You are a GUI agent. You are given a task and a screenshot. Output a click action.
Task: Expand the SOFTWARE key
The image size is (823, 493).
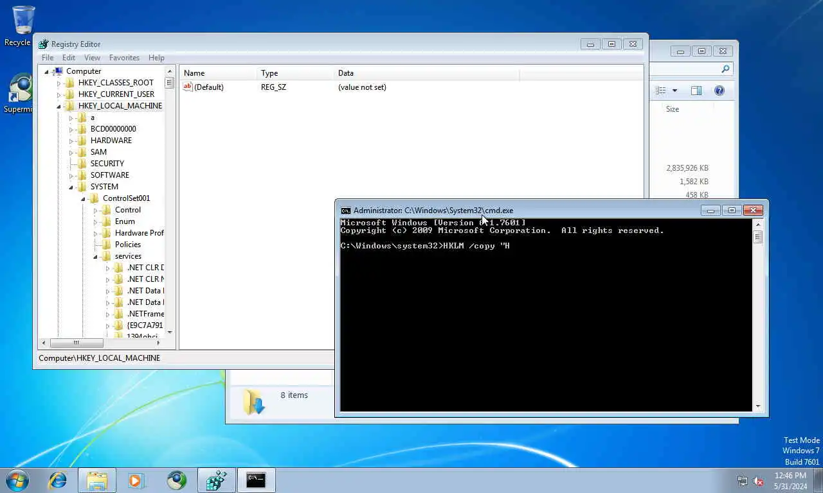(x=71, y=175)
